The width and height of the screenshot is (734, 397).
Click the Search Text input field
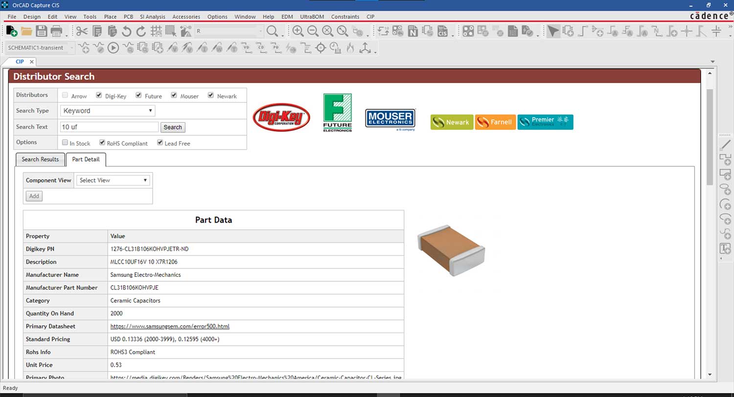coord(109,127)
